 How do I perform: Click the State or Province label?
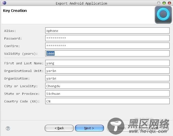click(22, 94)
